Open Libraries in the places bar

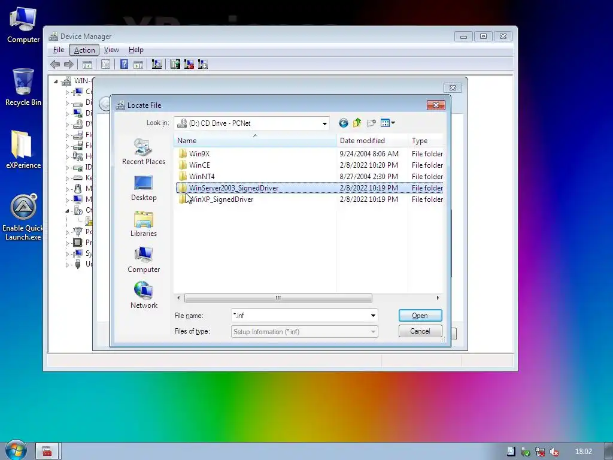(144, 224)
